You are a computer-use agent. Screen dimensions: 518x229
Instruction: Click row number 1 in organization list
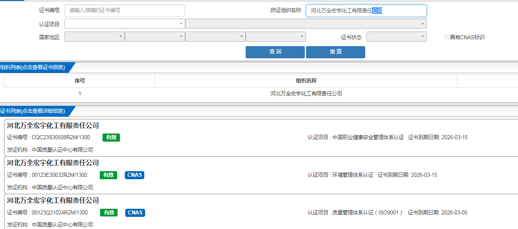click(79, 93)
